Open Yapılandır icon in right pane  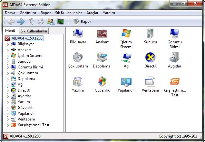click(x=126, y=82)
